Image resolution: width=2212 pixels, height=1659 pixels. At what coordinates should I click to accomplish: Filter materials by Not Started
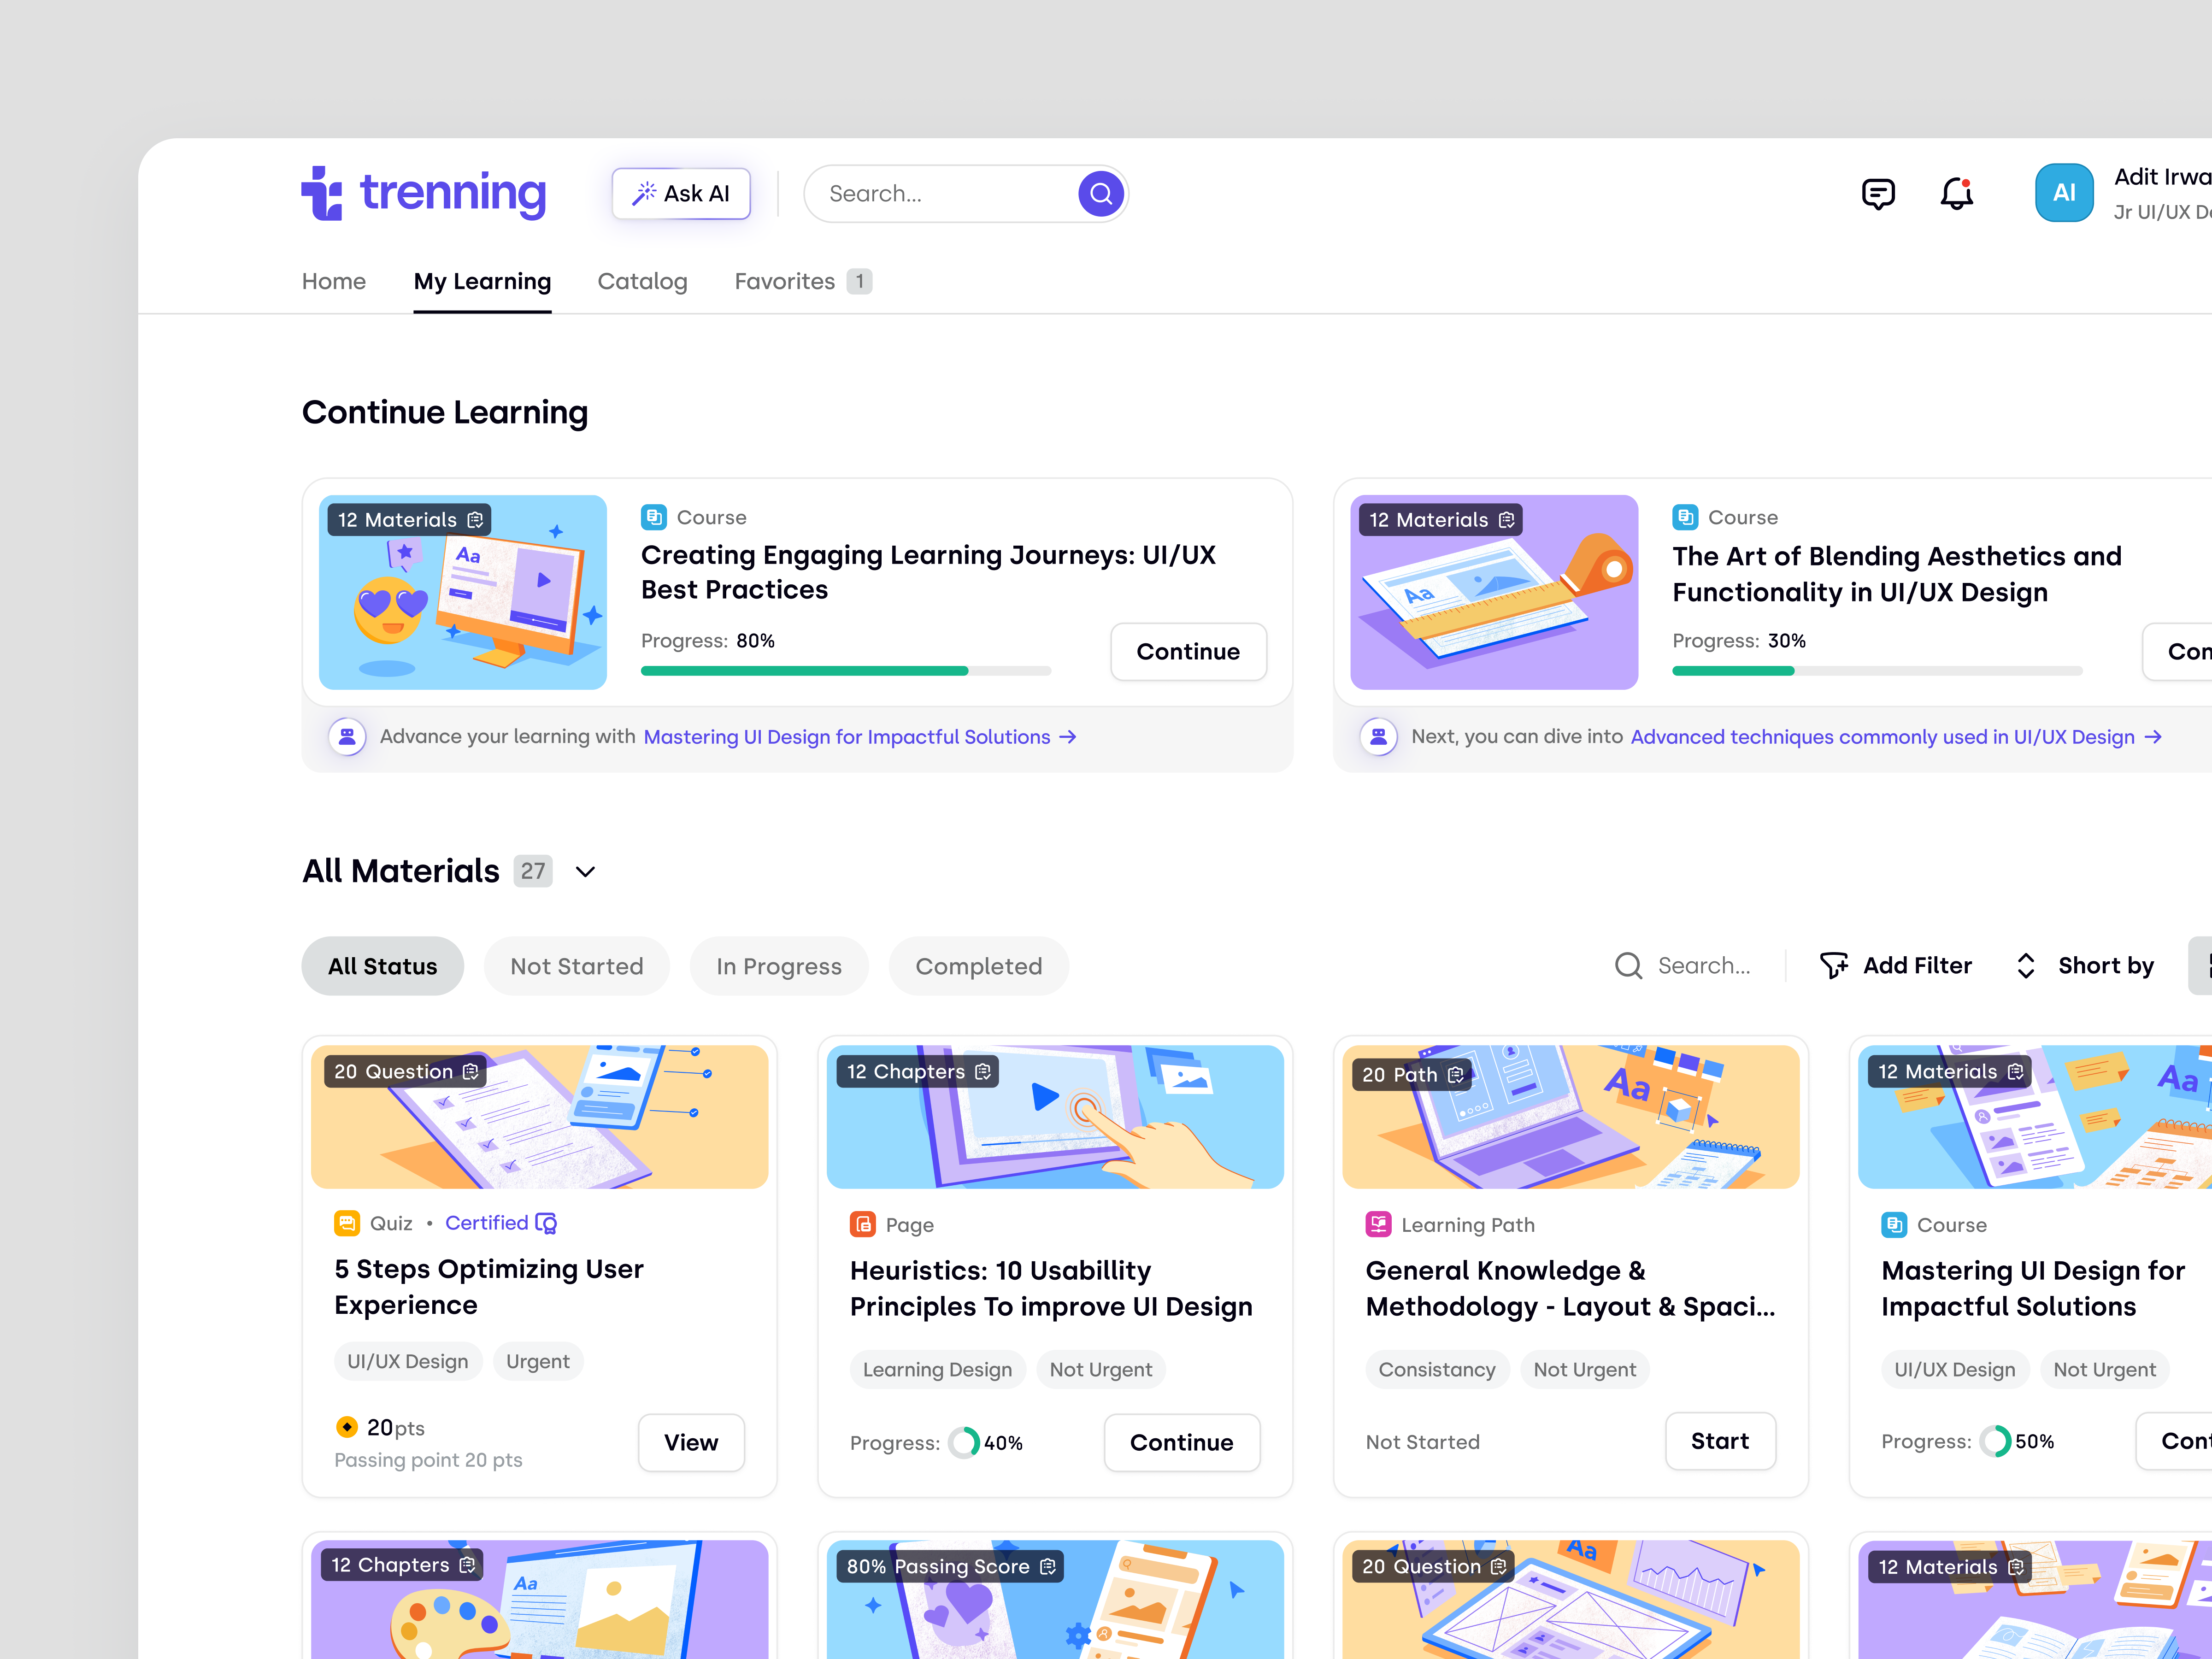pos(577,965)
